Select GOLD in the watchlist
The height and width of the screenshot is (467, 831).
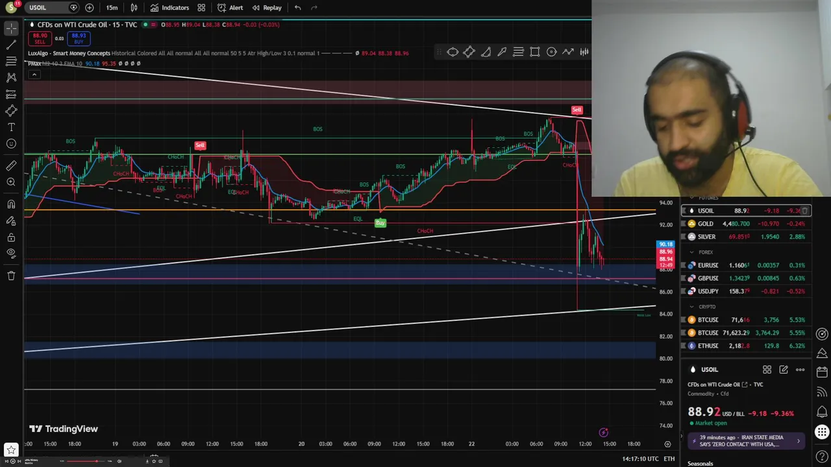click(x=747, y=224)
